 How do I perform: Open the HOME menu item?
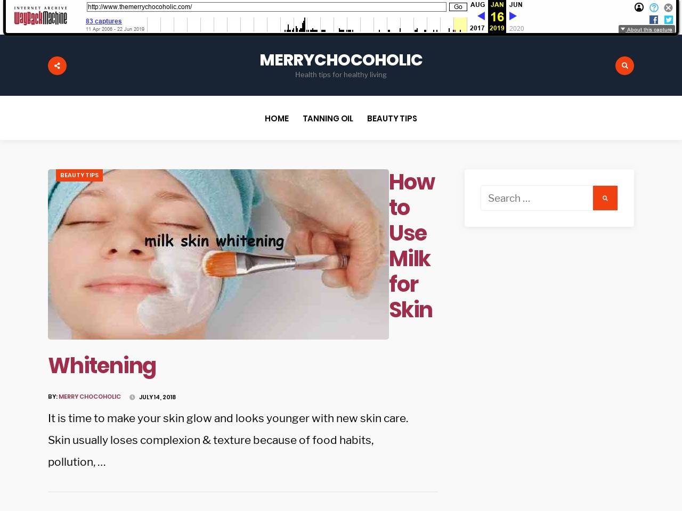coord(277,118)
